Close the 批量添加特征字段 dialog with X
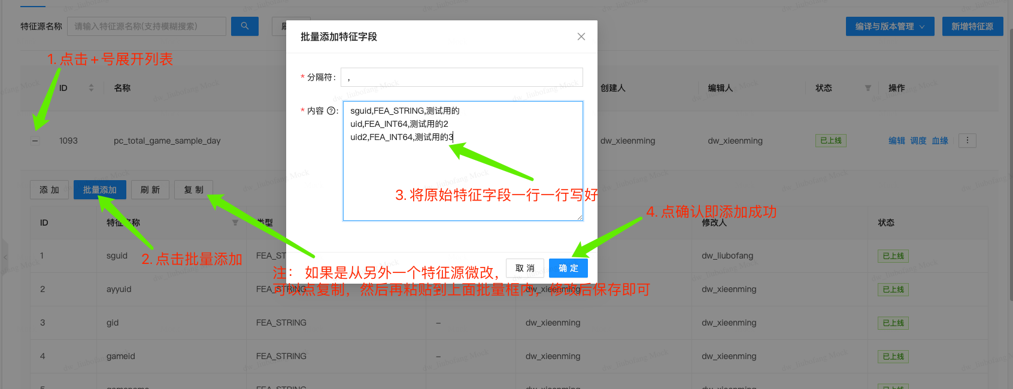Viewport: 1013px width, 389px height. tap(581, 37)
